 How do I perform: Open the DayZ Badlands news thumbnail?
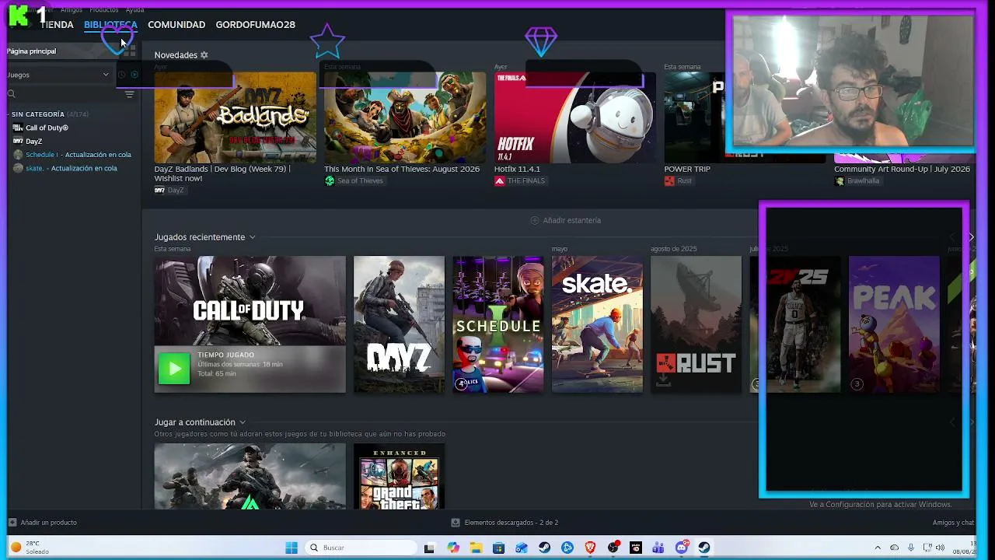[x=235, y=117]
